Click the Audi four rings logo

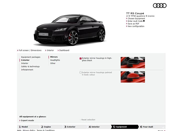pos(159,5)
